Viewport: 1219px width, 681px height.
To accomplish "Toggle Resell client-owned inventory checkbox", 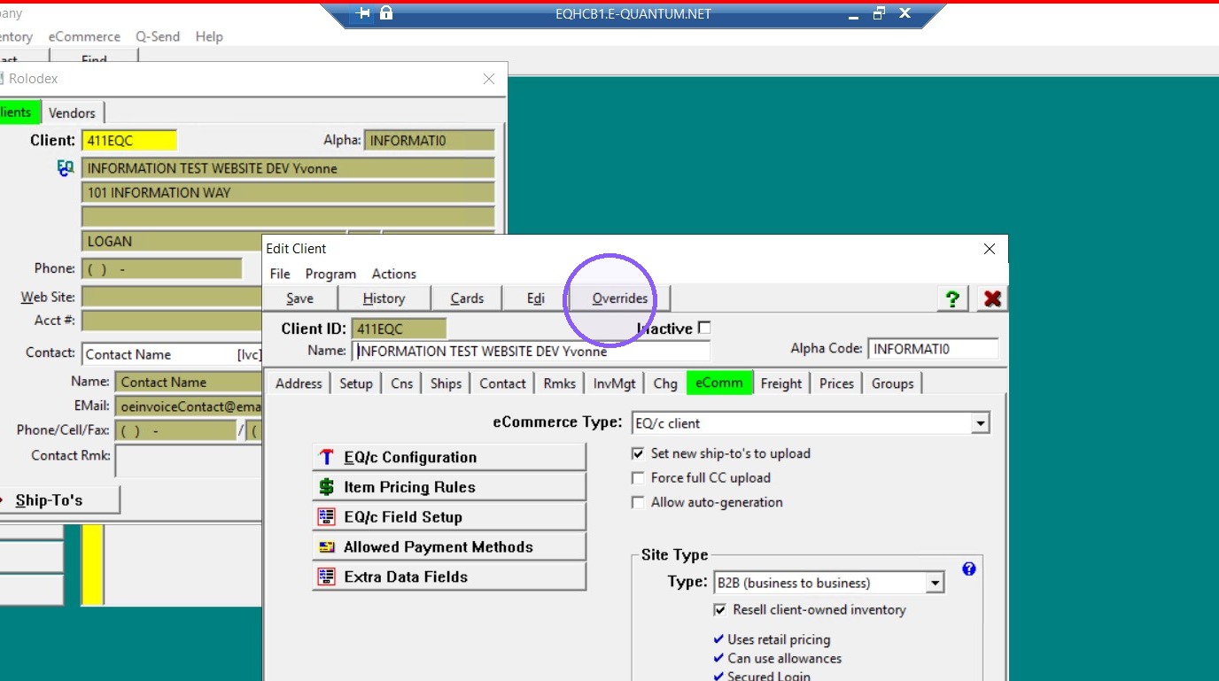I will (720, 610).
